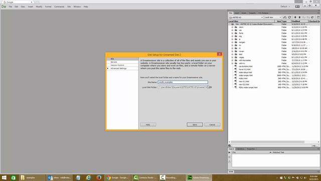Image resolution: width=321 pixels, height=181 pixels.
Task: Click the Local Site Folder path field
Action: (183, 87)
